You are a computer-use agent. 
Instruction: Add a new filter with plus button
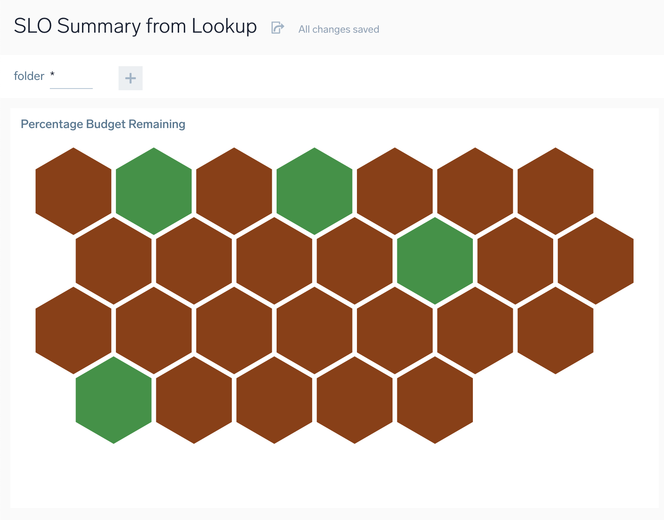(x=130, y=78)
